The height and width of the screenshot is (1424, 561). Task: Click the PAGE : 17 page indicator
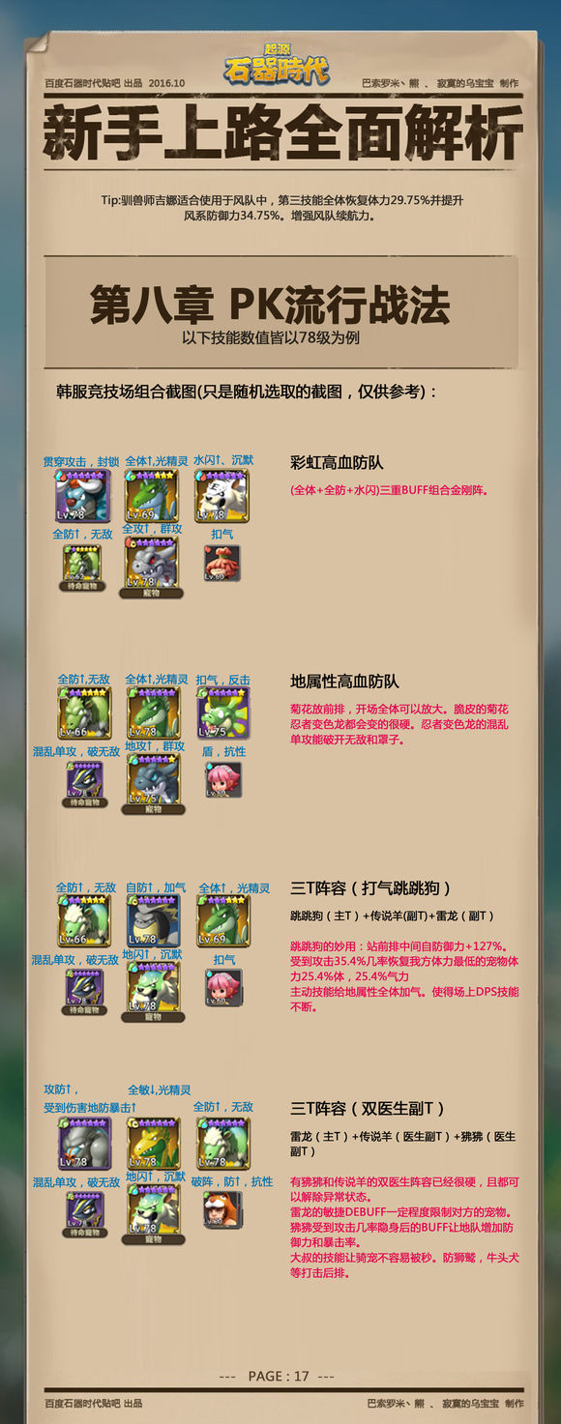point(279,1376)
